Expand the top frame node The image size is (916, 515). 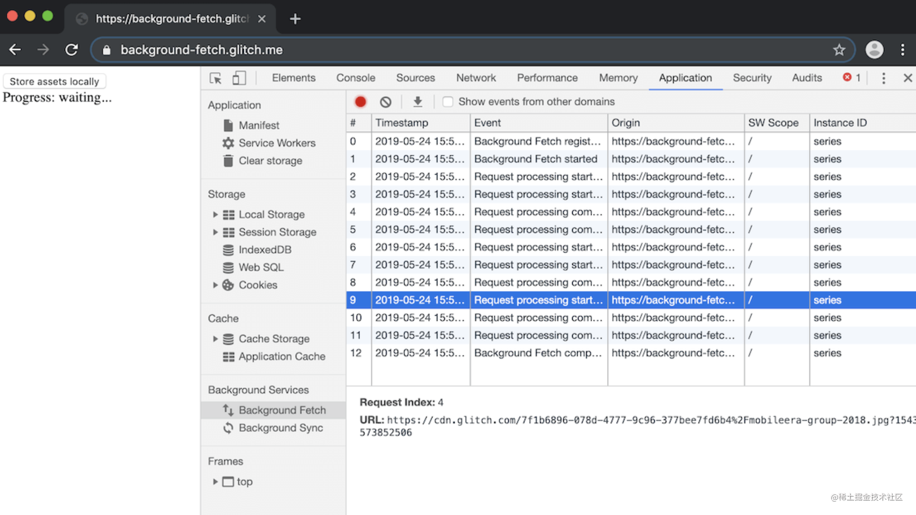point(215,481)
